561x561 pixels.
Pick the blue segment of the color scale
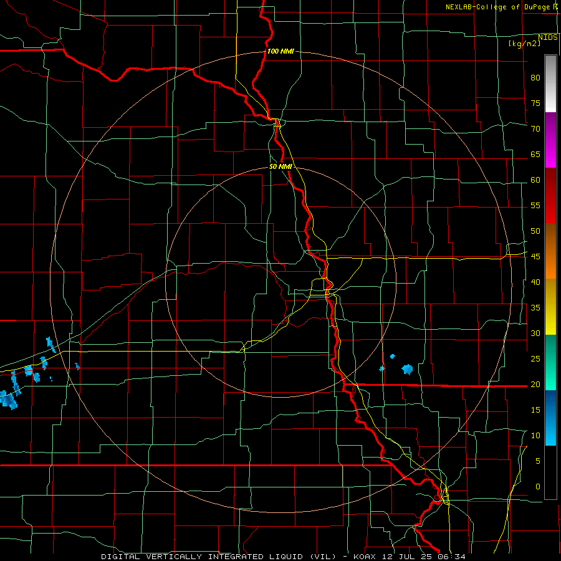550,418
